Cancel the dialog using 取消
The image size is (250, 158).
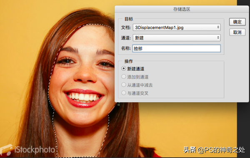click(237, 32)
